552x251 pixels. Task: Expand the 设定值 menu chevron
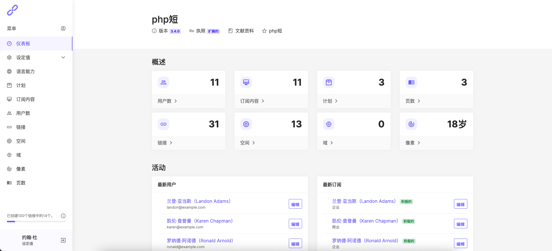[63, 57]
